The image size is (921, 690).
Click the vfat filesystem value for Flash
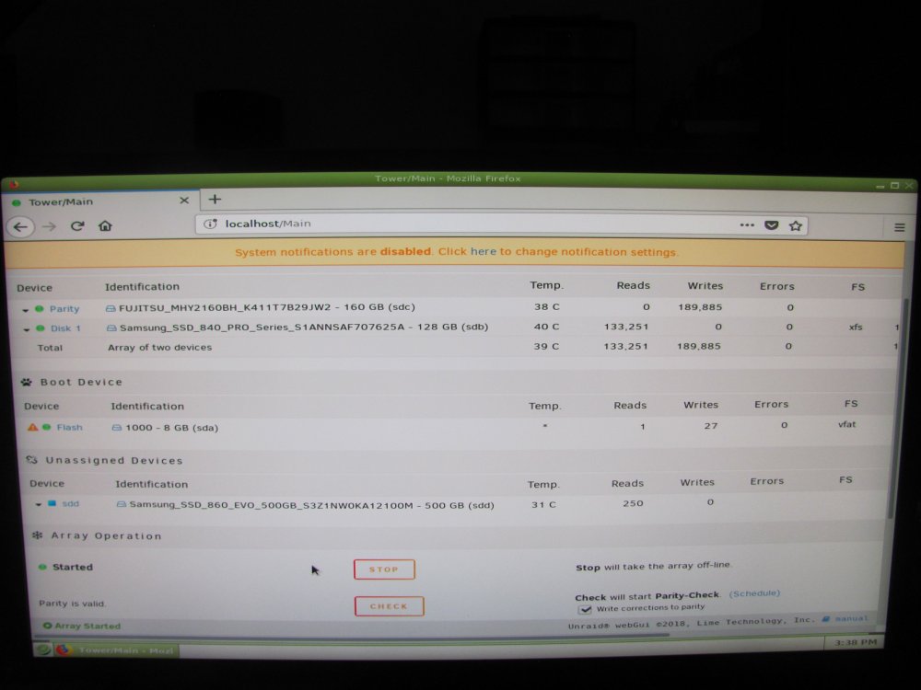tap(846, 424)
